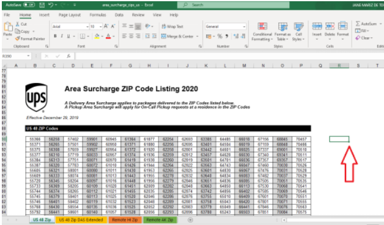Screen dimensions: 384x225
Task: Click the Percent Style button
Action: click(x=220, y=36)
